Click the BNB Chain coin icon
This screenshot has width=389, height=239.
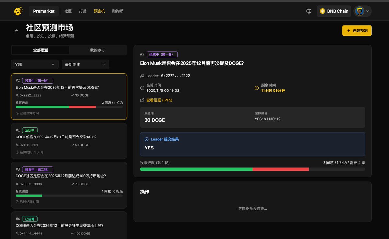pos(323,11)
